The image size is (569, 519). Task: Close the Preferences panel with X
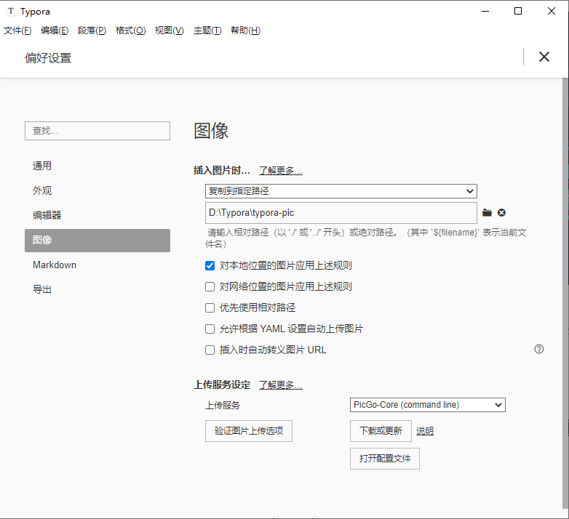pos(544,57)
